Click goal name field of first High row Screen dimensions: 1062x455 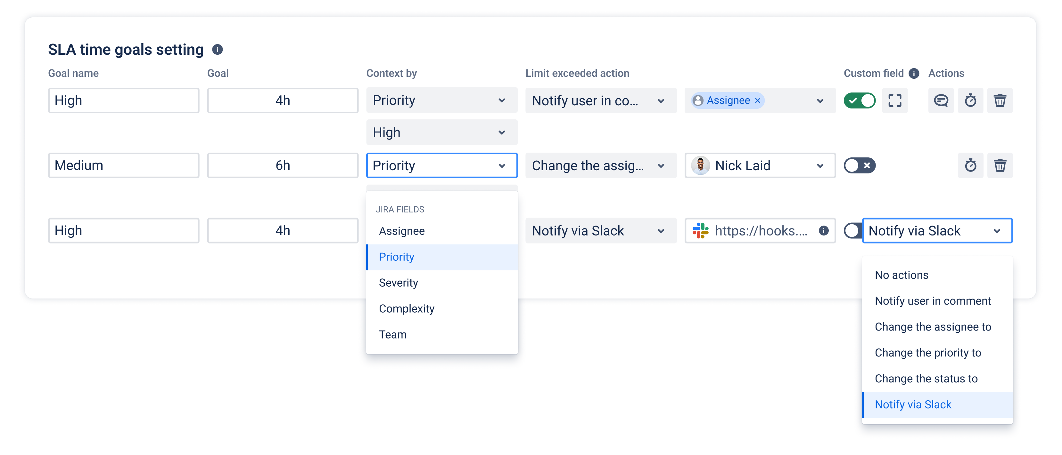click(x=124, y=100)
